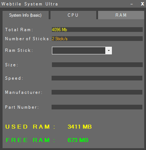Viewport: 146px width, 150px height.
Task: Click the Free RAM value 673 MB
Action: point(78,140)
